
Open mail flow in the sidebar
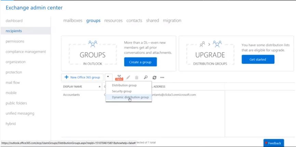coord(13,83)
